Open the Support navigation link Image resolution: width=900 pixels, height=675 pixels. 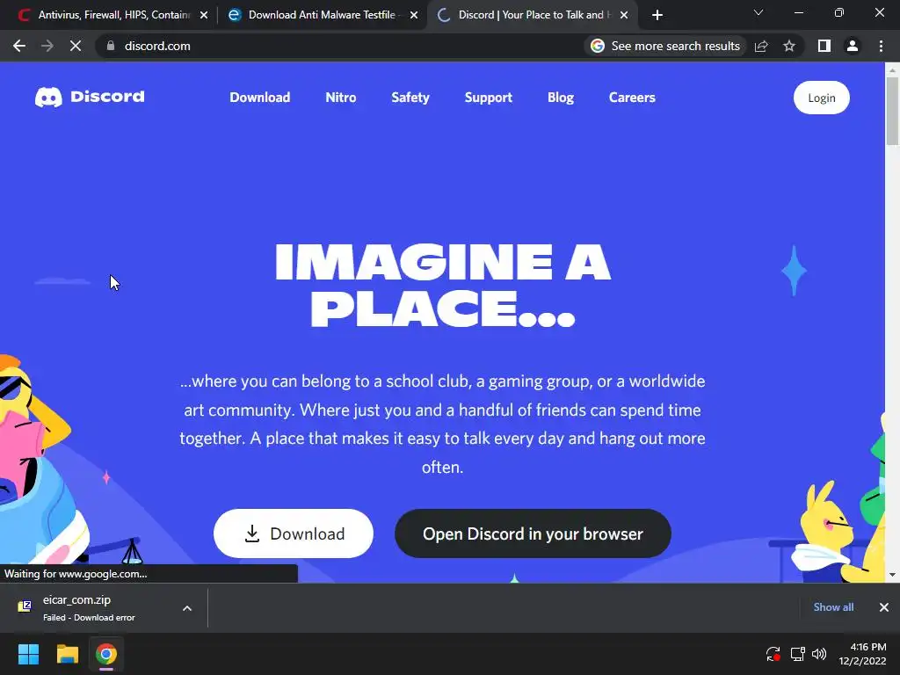pos(489,98)
